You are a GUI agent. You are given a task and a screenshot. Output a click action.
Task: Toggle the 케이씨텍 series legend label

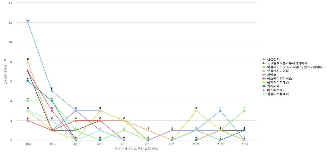pos(273,86)
